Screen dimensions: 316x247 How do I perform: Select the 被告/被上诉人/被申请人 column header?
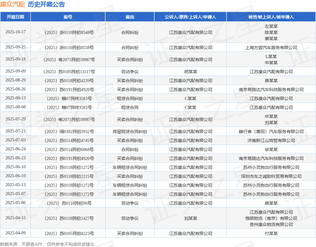coord(271,17)
